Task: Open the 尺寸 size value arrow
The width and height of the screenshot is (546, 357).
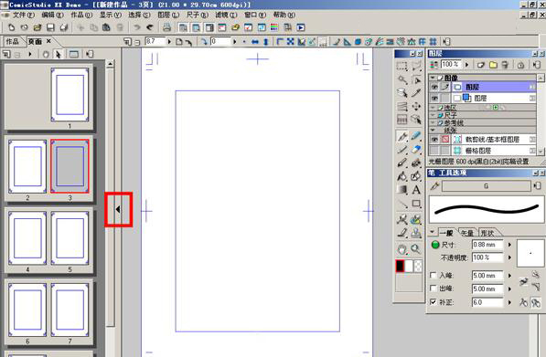Action: (x=509, y=245)
